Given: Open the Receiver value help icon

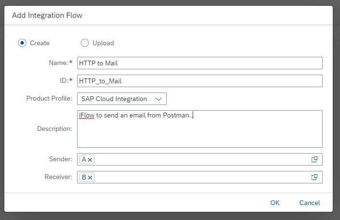Looking at the screenshot, I should 314,177.
